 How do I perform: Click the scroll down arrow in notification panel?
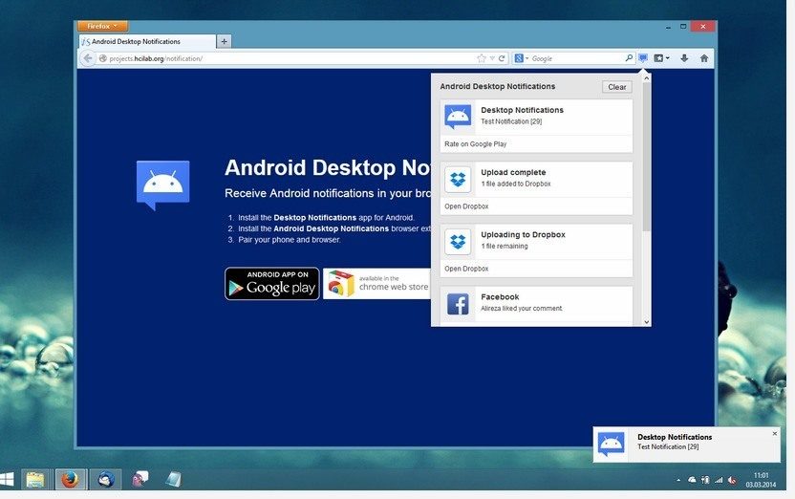pos(646,321)
